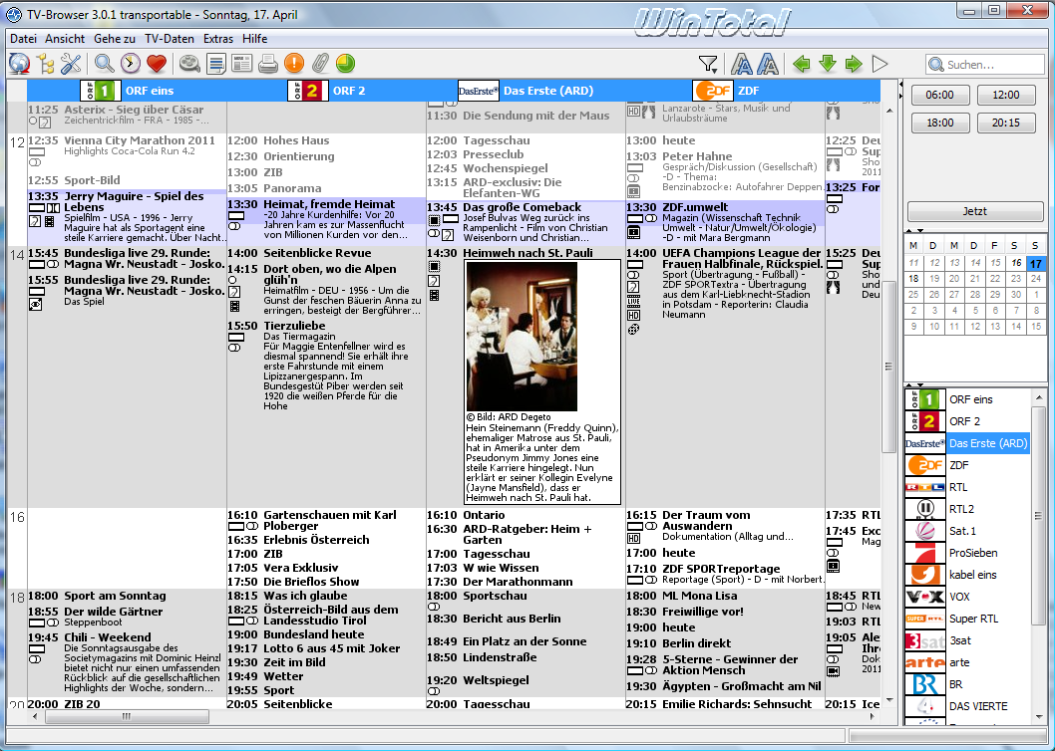Image resolution: width=1055 pixels, height=751 pixels.
Task: Open the Extras menu
Action: point(218,39)
